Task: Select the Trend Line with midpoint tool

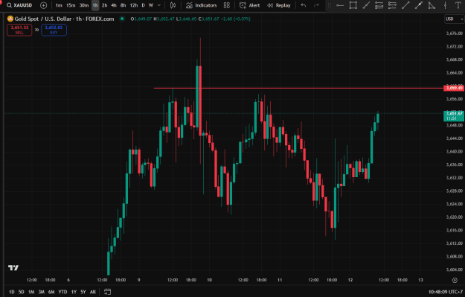Action: pos(366,5)
